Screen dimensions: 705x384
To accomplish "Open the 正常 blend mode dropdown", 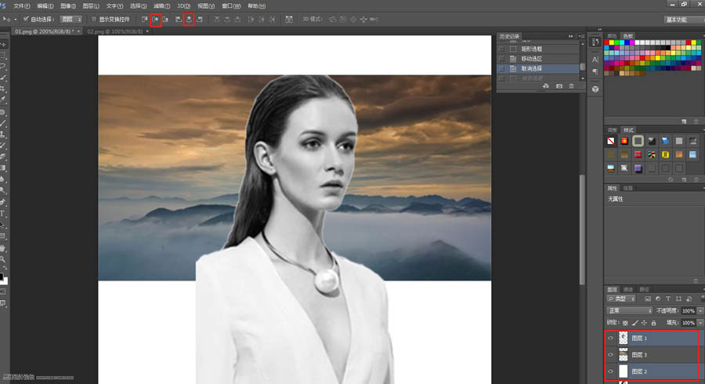I will tap(629, 310).
